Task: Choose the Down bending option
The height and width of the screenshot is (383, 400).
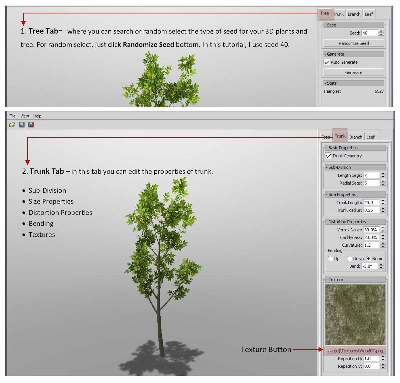Action: [x=349, y=259]
